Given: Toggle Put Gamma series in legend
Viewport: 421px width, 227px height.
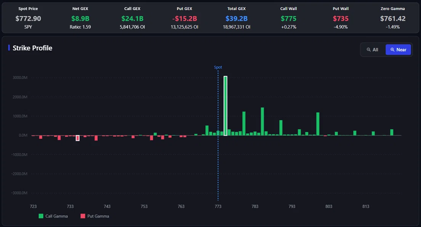Looking at the screenshot, I should (95, 216).
